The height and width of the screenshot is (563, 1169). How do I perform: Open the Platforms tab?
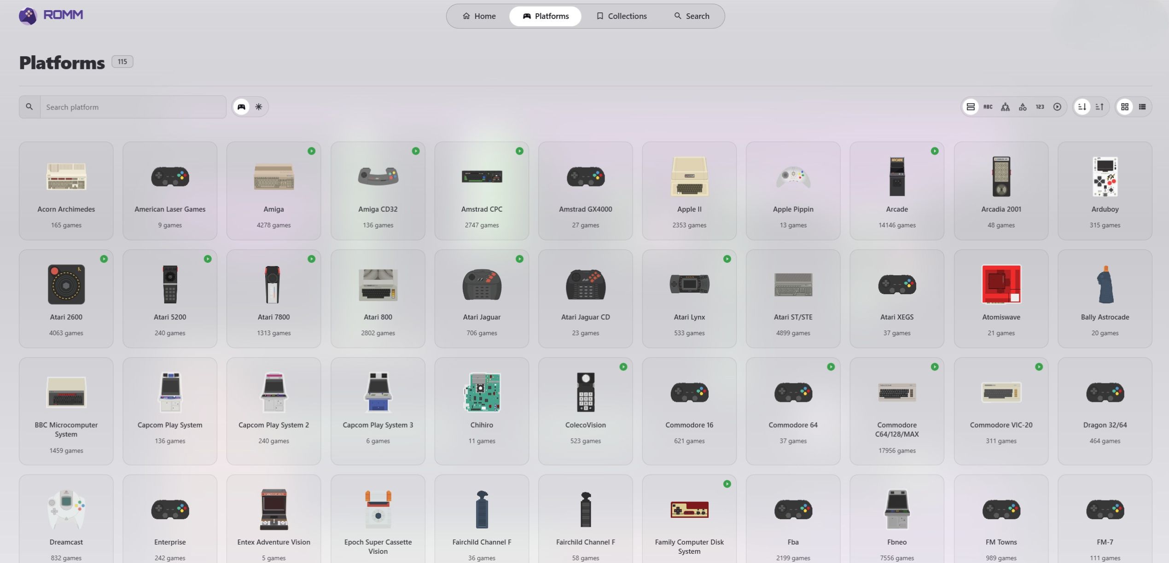(545, 16)
